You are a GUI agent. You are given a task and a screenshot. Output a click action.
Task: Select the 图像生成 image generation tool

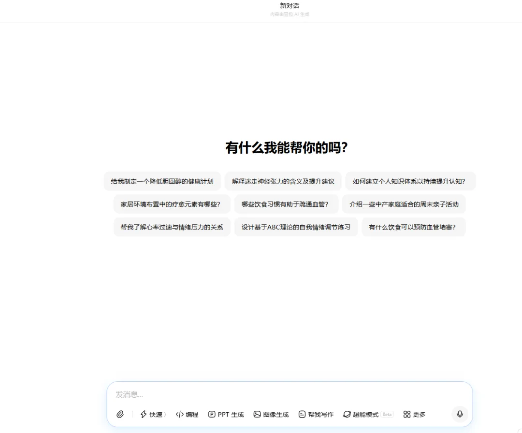point(271,414)
